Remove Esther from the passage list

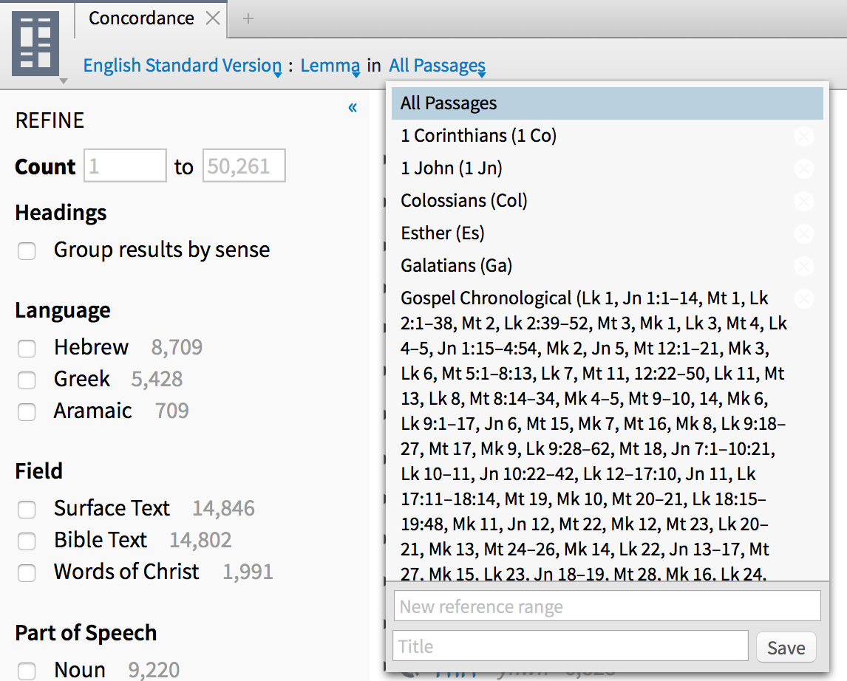click(803, 234)
